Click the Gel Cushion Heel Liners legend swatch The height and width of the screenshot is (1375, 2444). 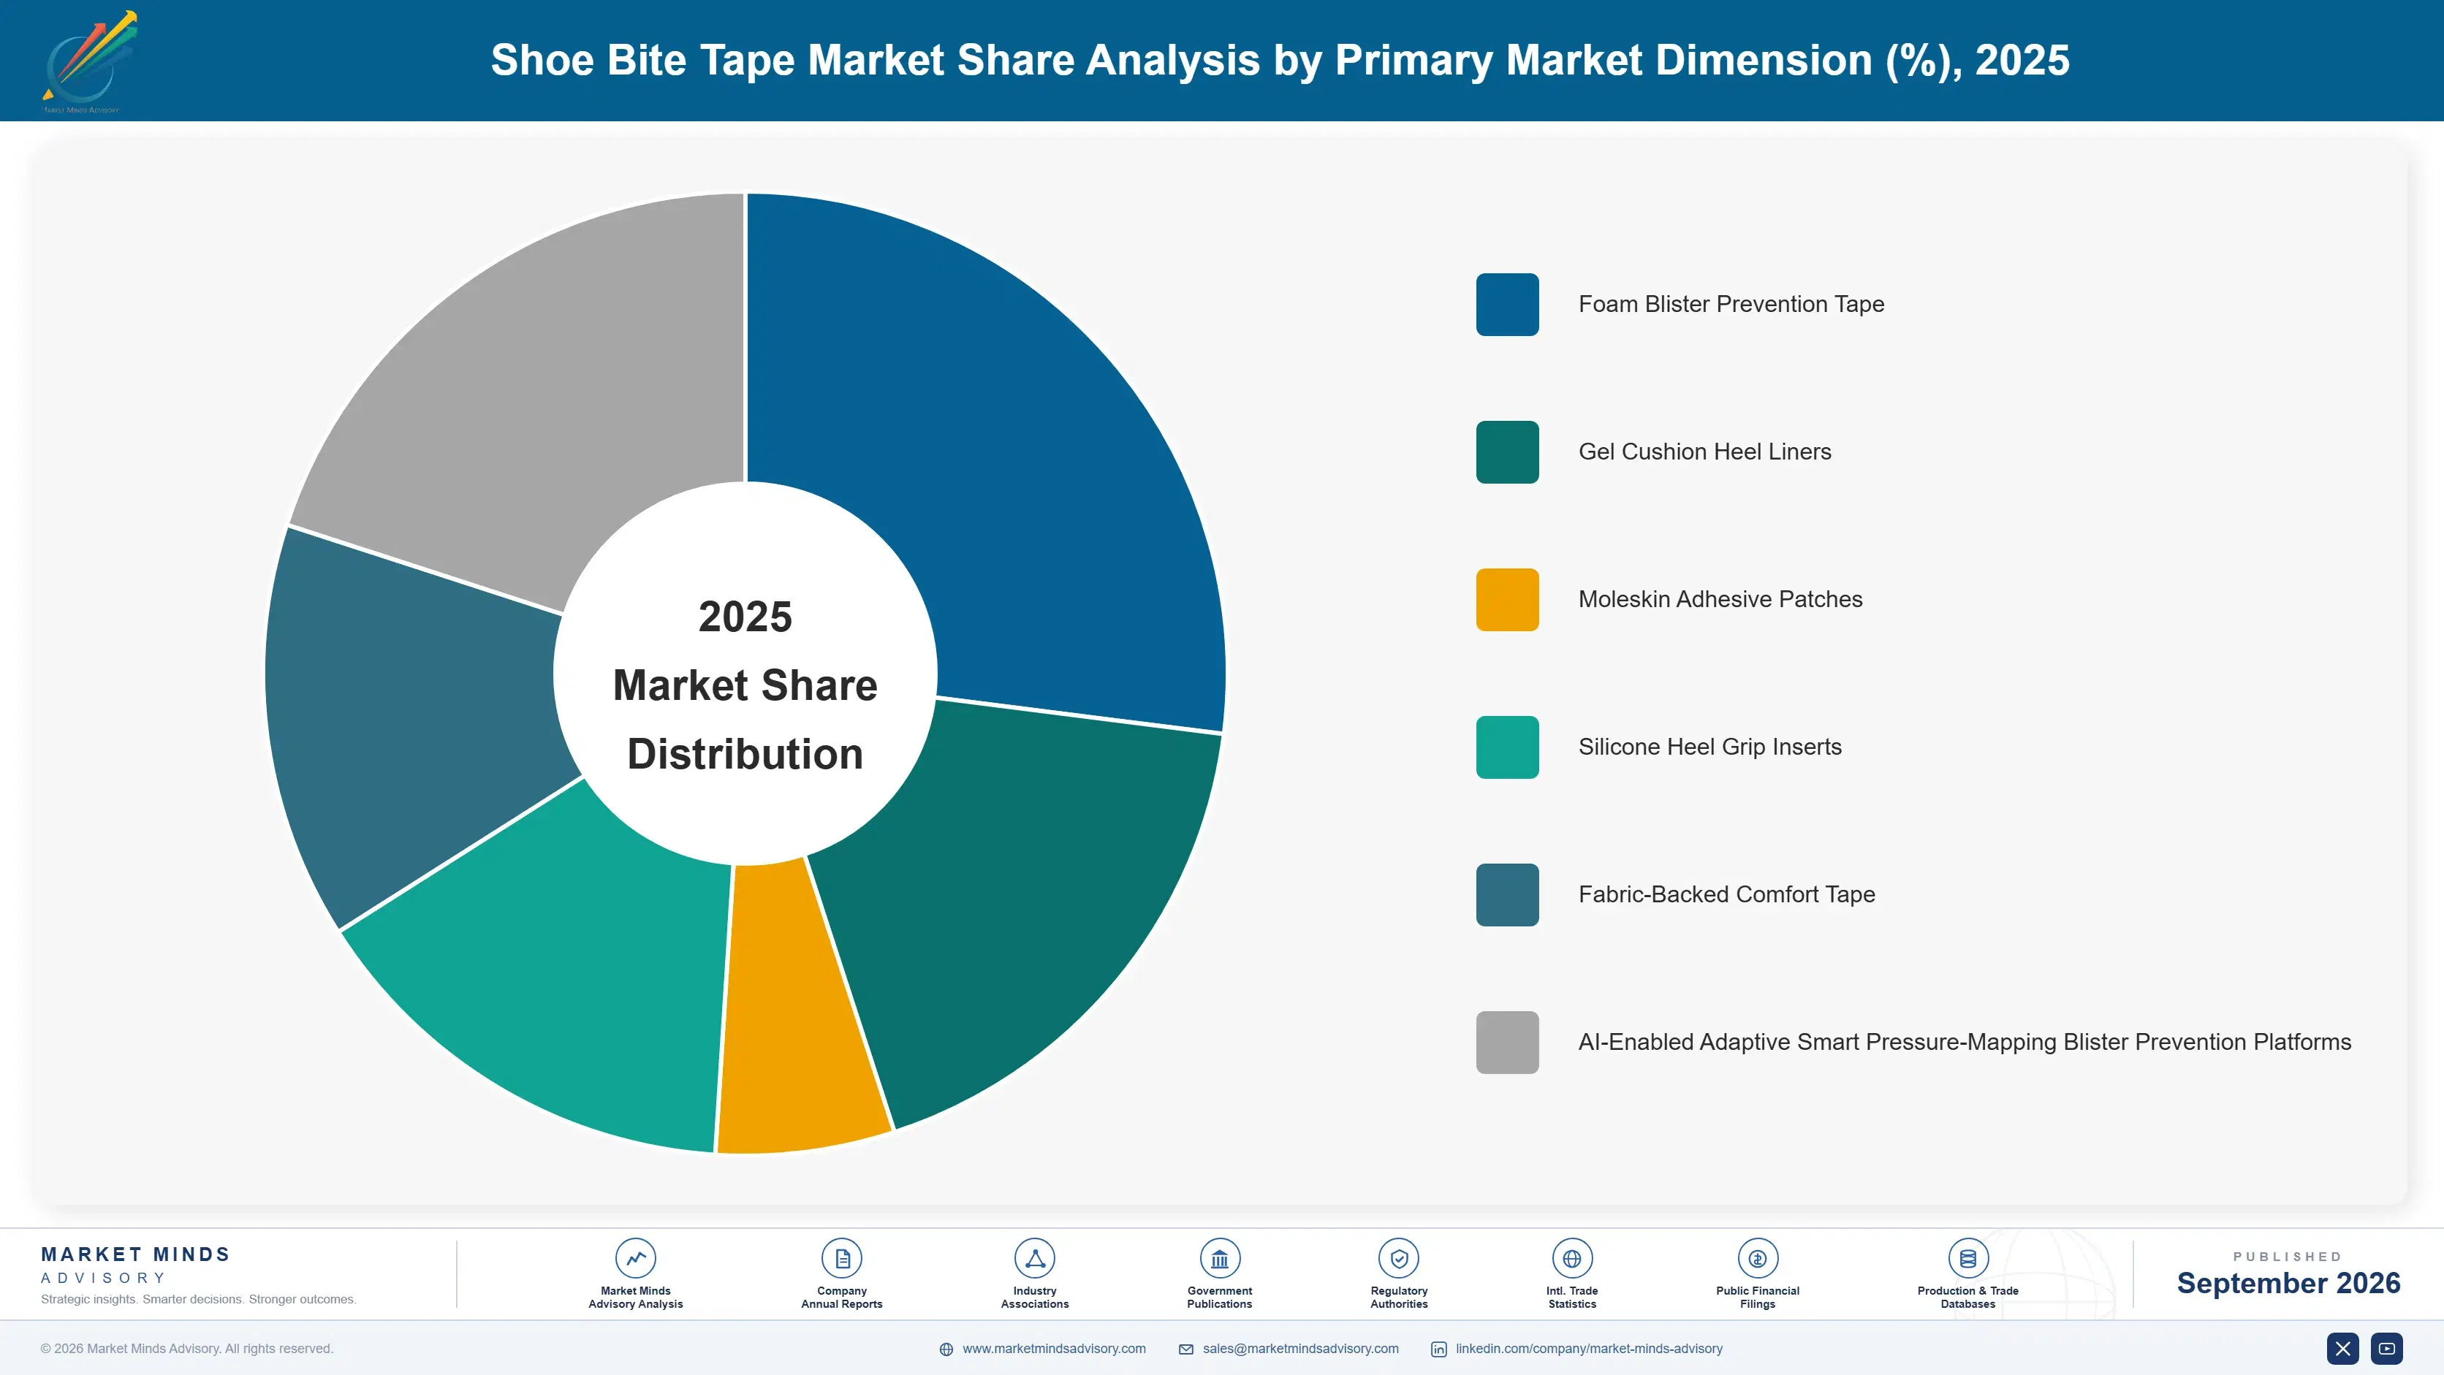1506,452
